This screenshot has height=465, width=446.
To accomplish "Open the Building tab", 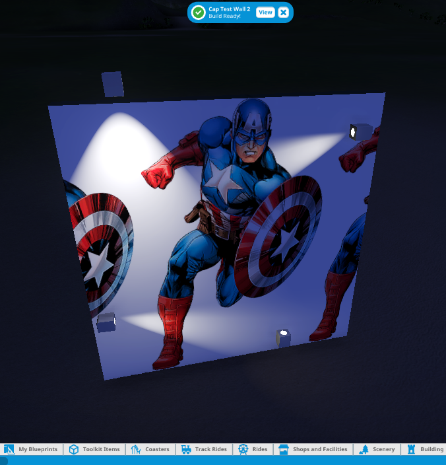I will [424, 449].
